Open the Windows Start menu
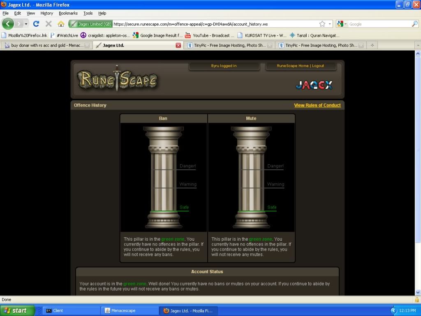This screenshot has height=316, width=421. point(17,311)
